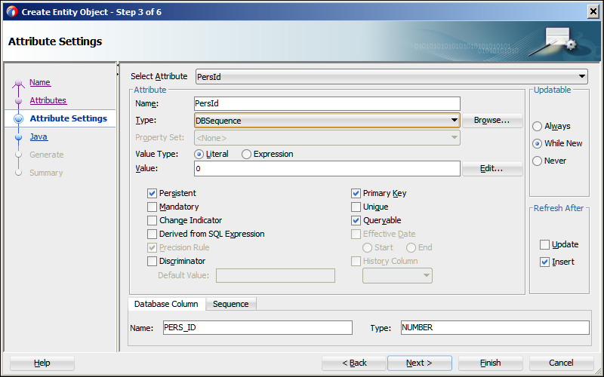Click the step marker beside Name
The height and width of the screenshot is (377, 604).
click(x=18, y=83)
